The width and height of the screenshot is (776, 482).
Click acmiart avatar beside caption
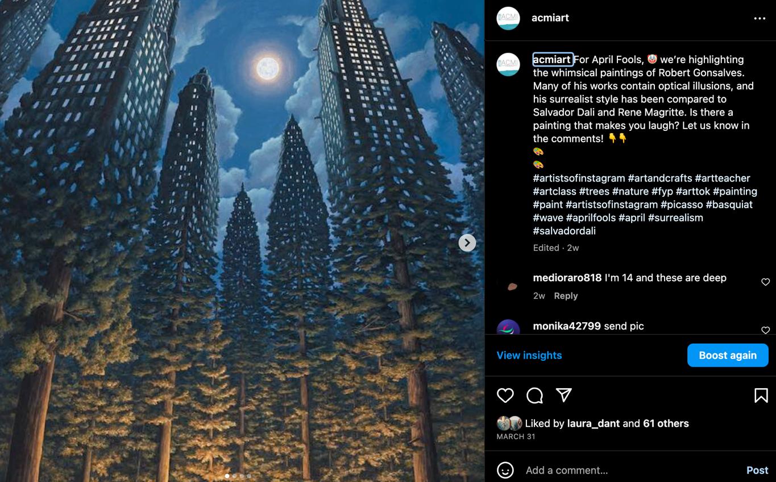coord(508,64)
